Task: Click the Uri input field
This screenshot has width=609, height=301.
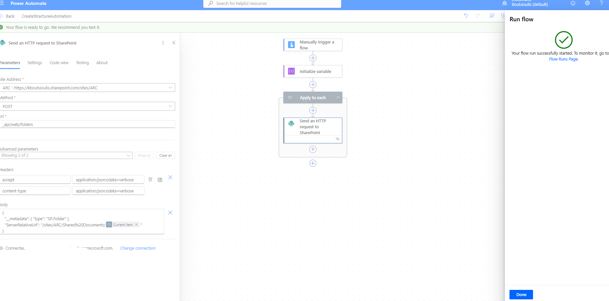Action: 87,124
